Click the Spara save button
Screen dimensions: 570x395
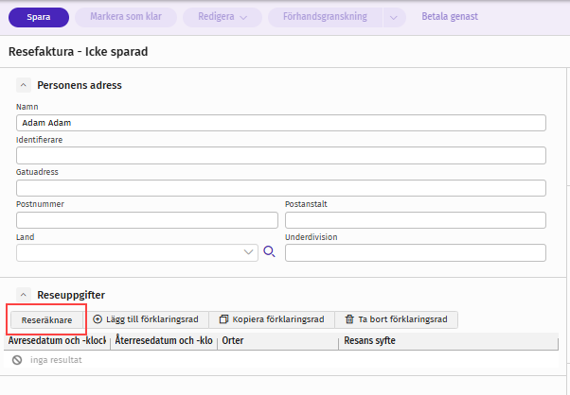click(x=38, y=17)
